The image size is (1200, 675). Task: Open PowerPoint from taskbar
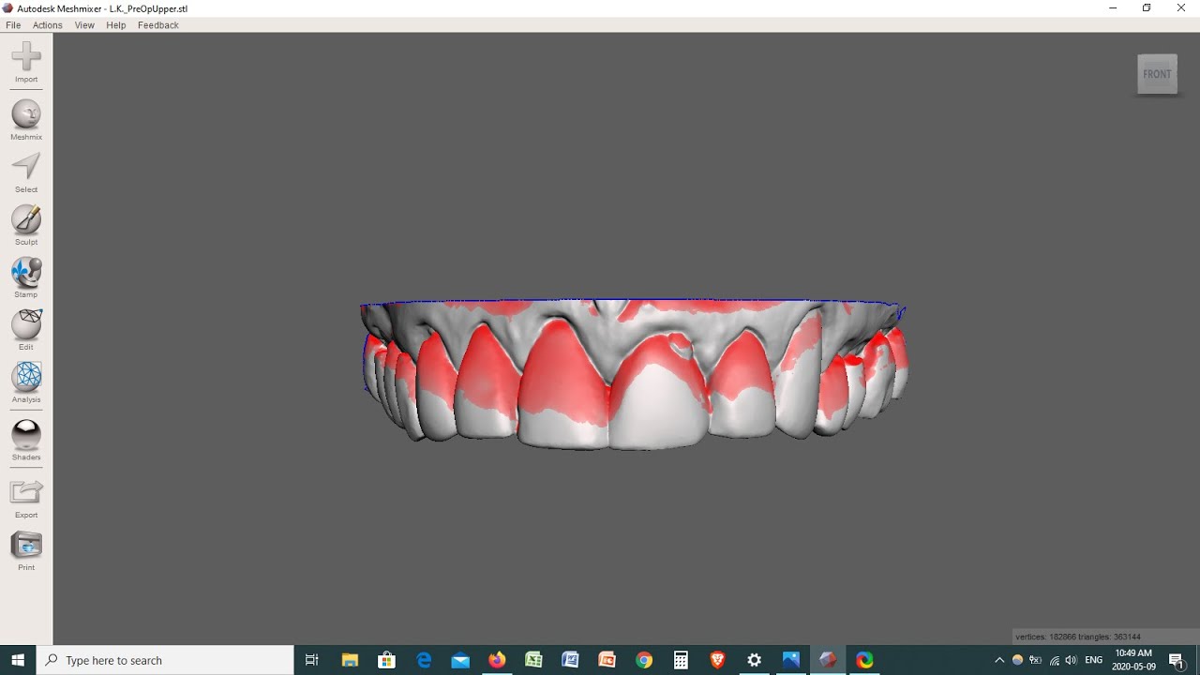607,660
